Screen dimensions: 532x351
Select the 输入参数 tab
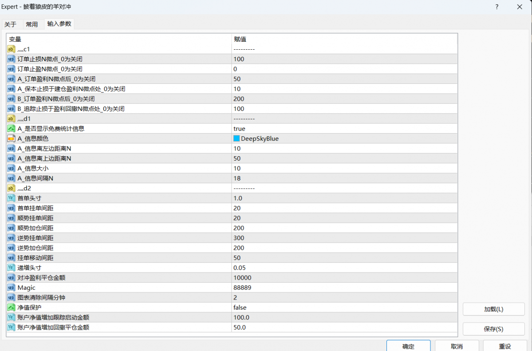click(59, 24)
